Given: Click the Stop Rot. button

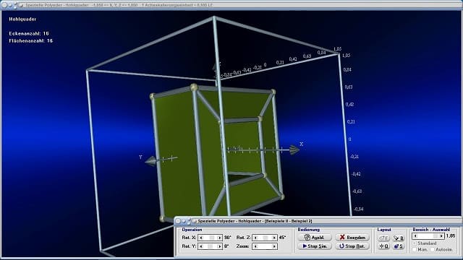Looking at the screenshot, I should click(352, 246).
